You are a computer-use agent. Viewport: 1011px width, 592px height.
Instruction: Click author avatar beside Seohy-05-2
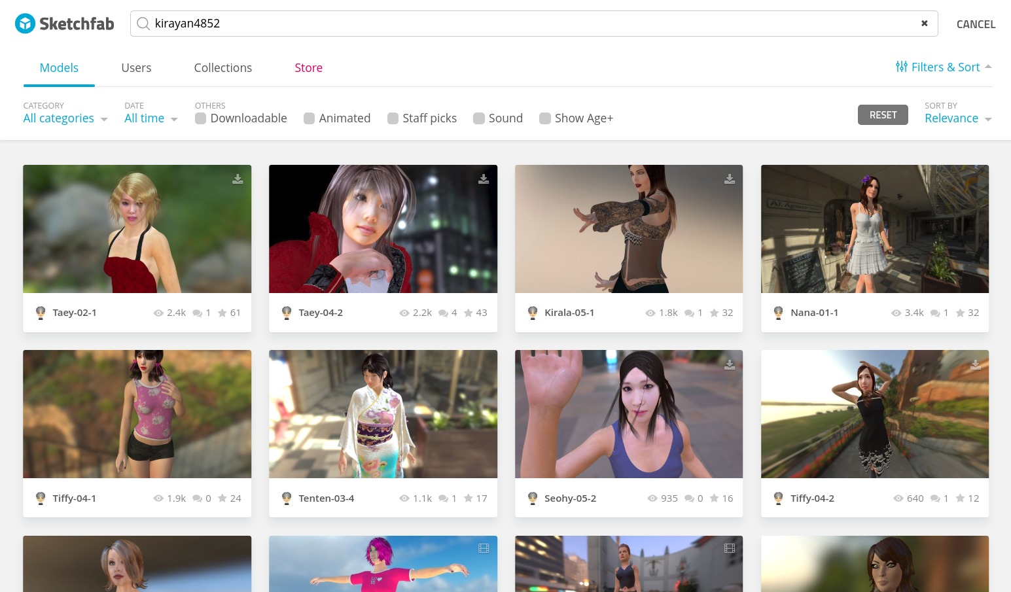tap(533, 498)
